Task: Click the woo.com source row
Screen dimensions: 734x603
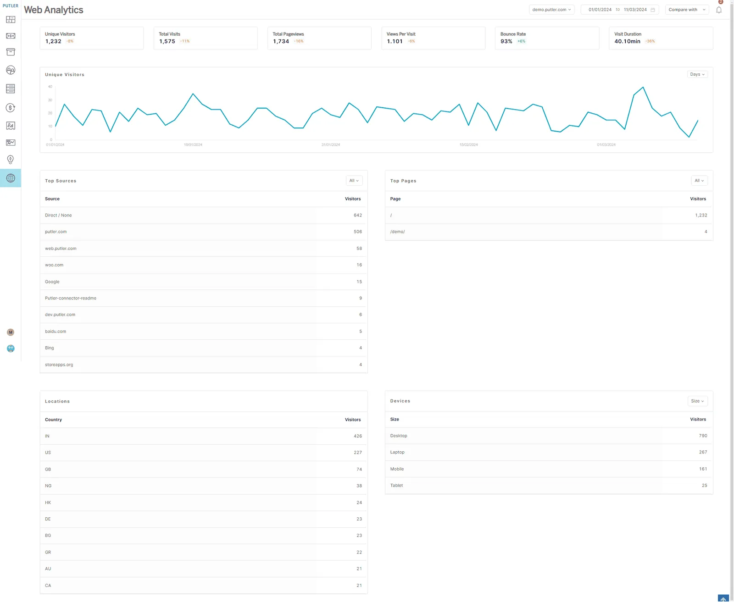Action: 204,265
